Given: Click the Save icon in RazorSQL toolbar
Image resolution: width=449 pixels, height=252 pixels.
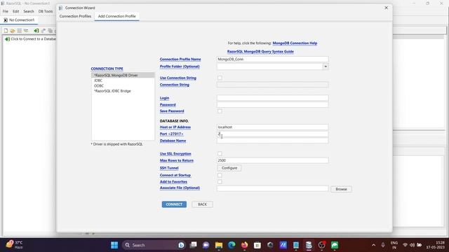Looking at the screenshot, I should (x=19, y=31).
